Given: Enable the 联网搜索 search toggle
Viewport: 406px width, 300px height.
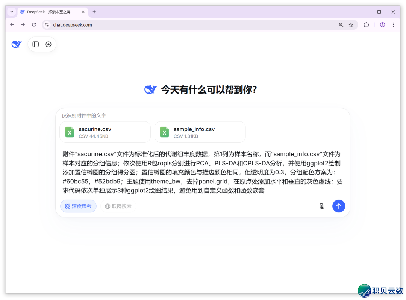Looking at the screenshot, I should [118, 206].
